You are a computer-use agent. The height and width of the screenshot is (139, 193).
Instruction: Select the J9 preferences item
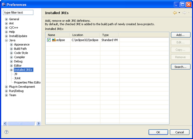(x=16, y=74)
